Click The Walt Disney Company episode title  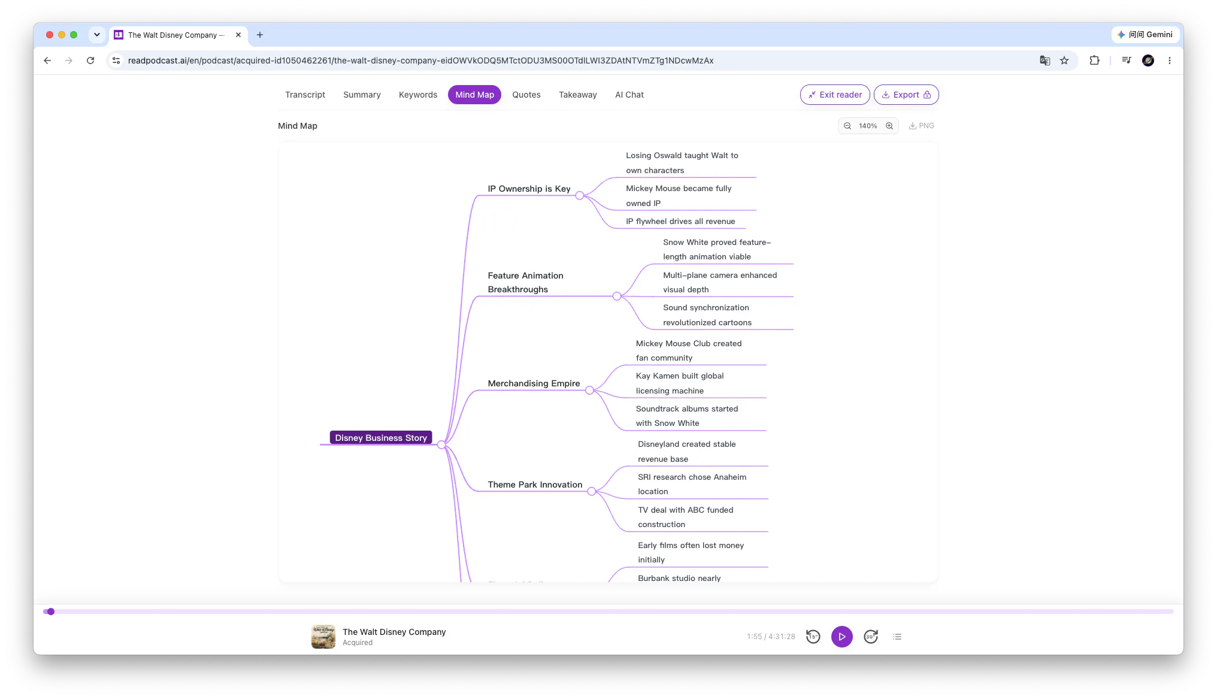coord(394,632)
